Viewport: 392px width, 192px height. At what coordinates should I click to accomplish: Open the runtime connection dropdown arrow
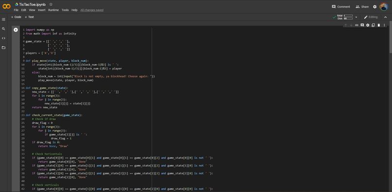356,17
